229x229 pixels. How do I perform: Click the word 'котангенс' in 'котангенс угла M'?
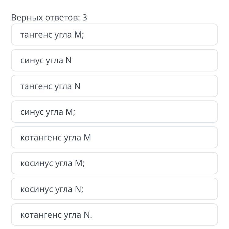click(41, 138)
